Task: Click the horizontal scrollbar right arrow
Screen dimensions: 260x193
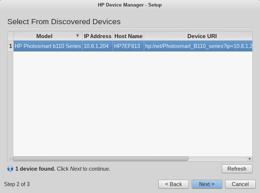Action: [x=250, y=159]
